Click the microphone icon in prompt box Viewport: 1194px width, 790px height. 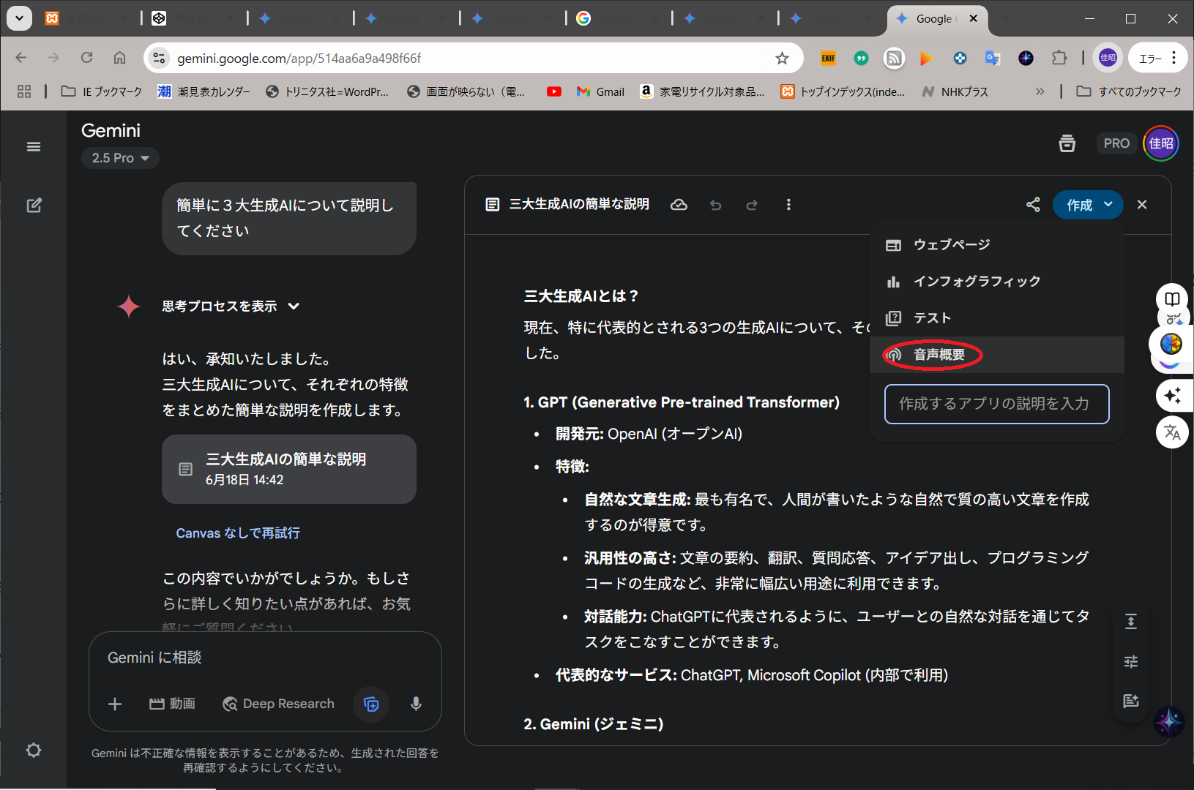click(x=416, y=704)
